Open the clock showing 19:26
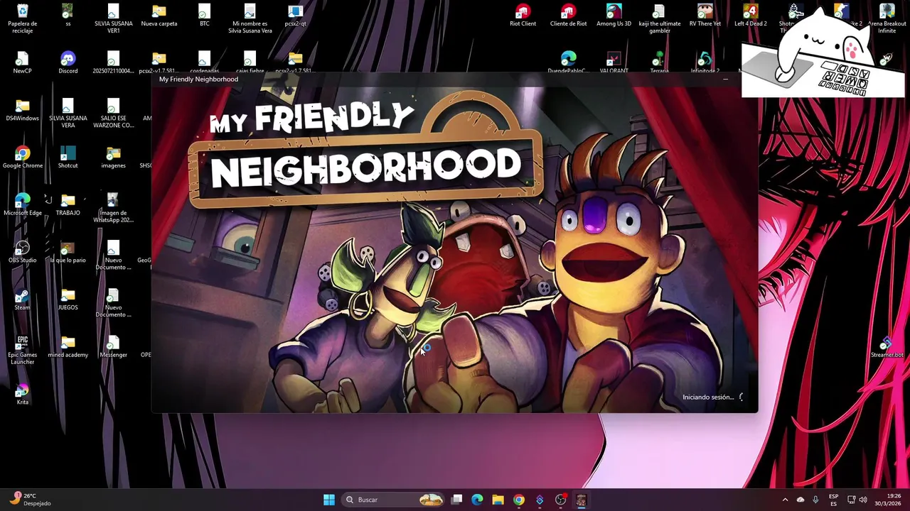The image size is (910, 511). 887,500
